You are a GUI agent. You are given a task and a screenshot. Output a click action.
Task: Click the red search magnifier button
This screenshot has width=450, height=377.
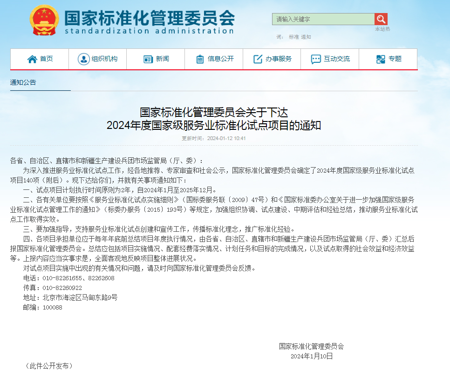pyautogui.click(x=381, y=19)
